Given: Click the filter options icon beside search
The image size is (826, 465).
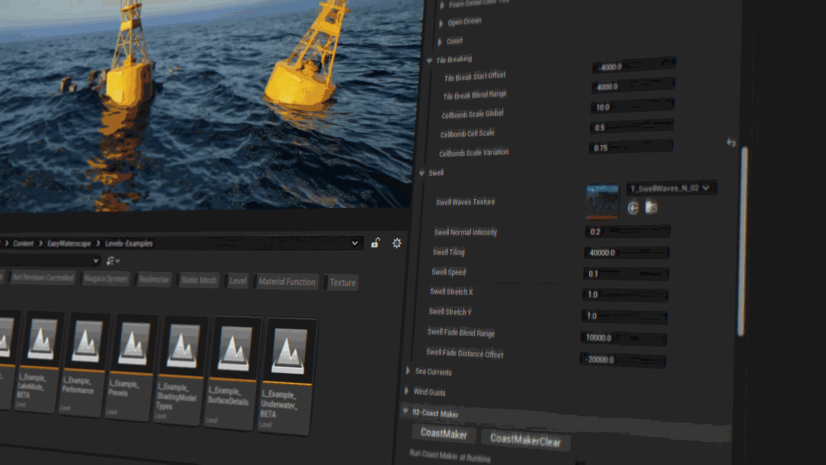Looking at the screenshot, I should coord(113,261).
